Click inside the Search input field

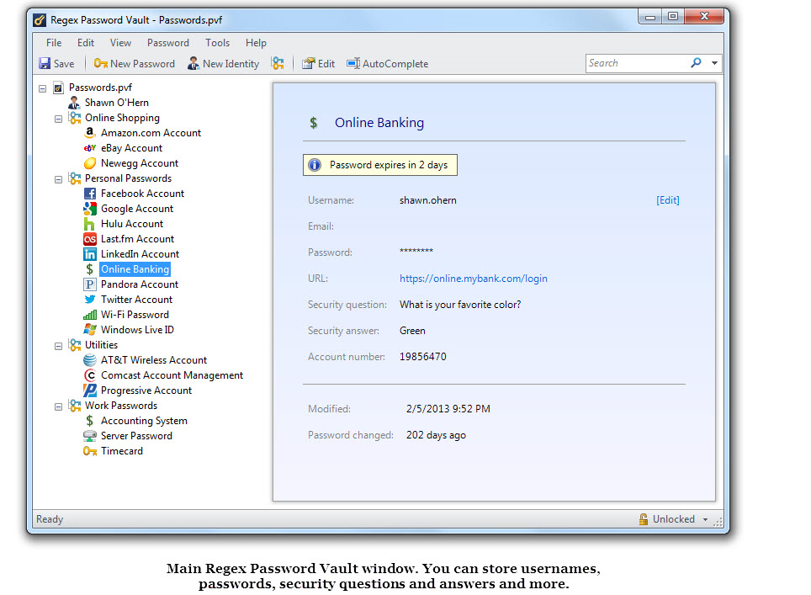tap(638, 63)
